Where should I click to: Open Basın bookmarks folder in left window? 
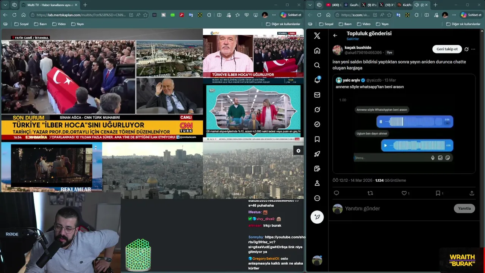click(x=41, y=24)
